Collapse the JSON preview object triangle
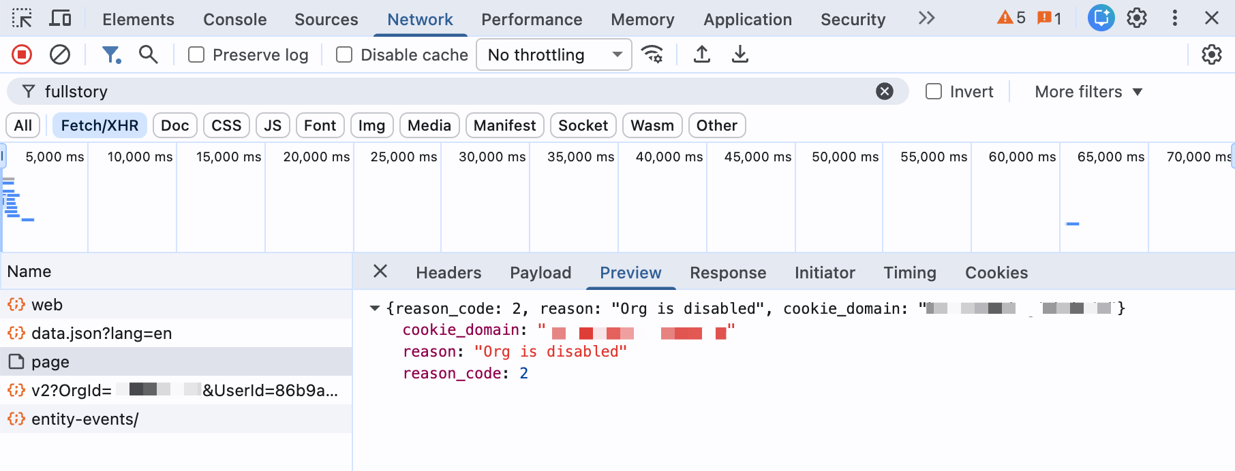 pyautogui.click(x=374, y=308)
